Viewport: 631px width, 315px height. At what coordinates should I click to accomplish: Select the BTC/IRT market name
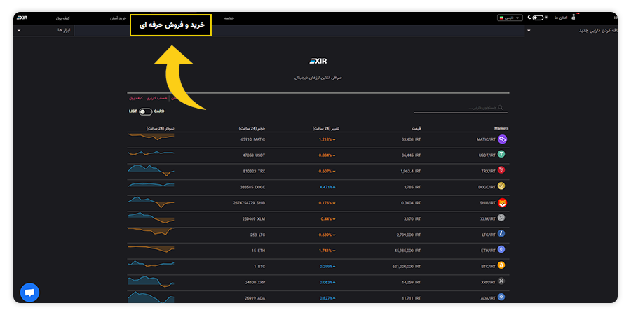coord(488,267)
